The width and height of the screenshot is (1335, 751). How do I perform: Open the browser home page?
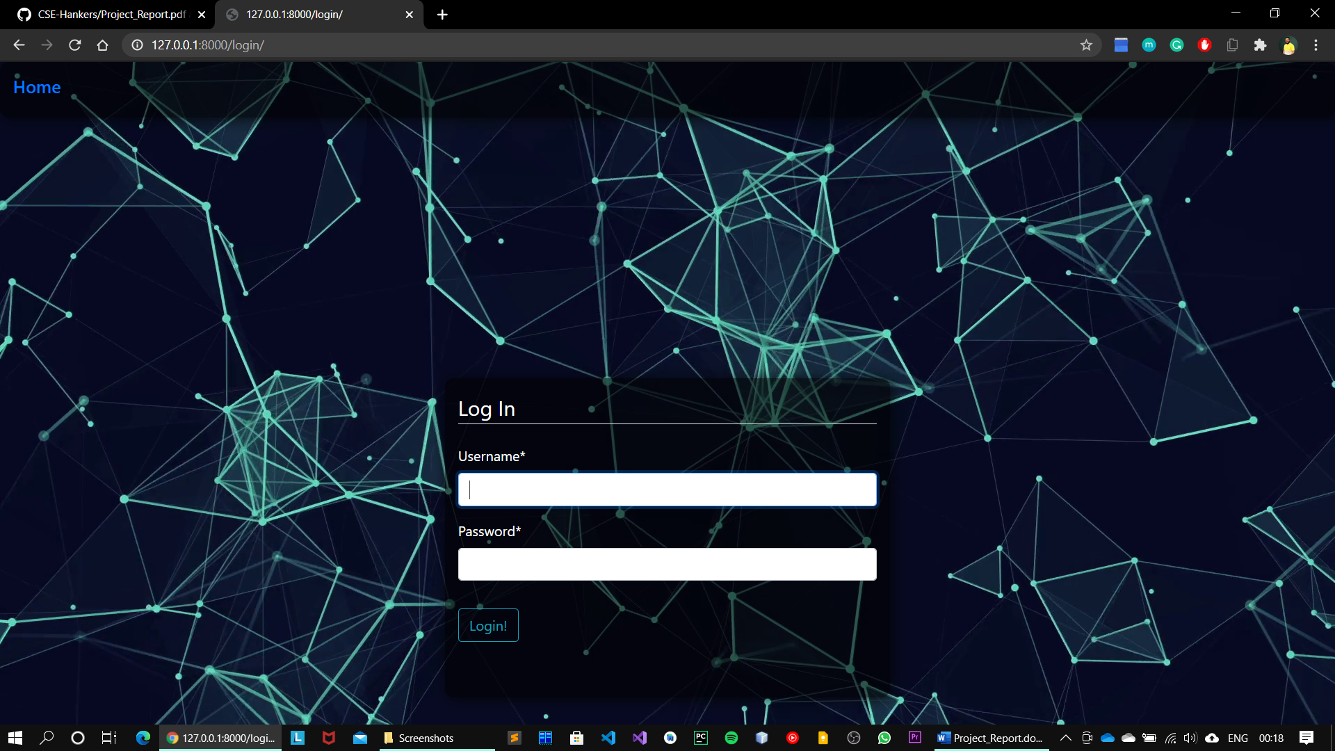tap(103, 45)
